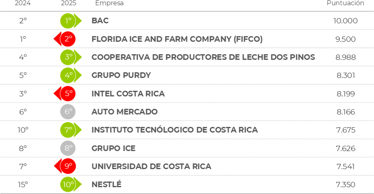Open Florida Ice and Farm Company (FIFCO)
Viewport: 374px width, 194px height.
(x=177, y=39)
